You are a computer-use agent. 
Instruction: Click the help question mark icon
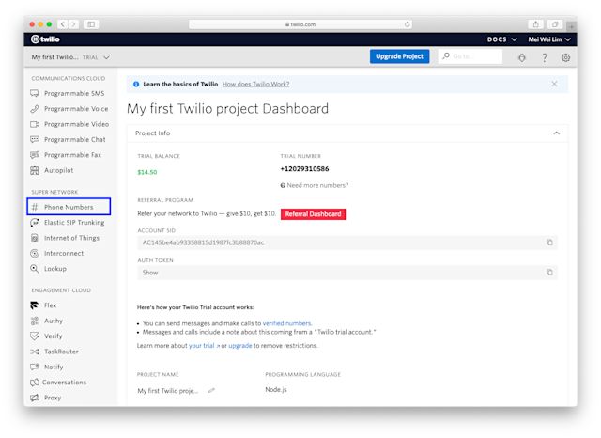[545, 57]
